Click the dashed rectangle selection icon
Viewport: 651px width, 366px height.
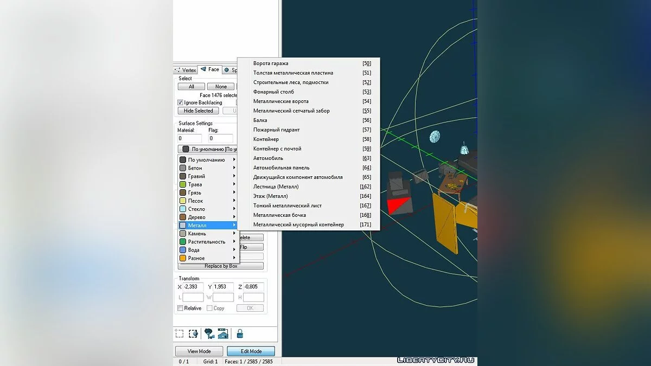point(180,334)
